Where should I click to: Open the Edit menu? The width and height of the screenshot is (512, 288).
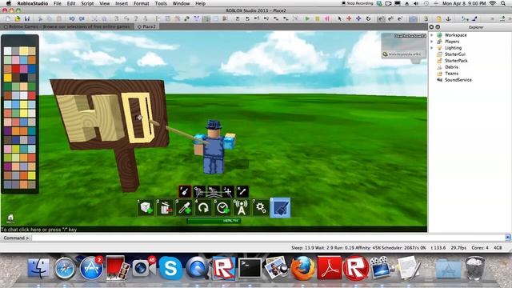point(71,3)
